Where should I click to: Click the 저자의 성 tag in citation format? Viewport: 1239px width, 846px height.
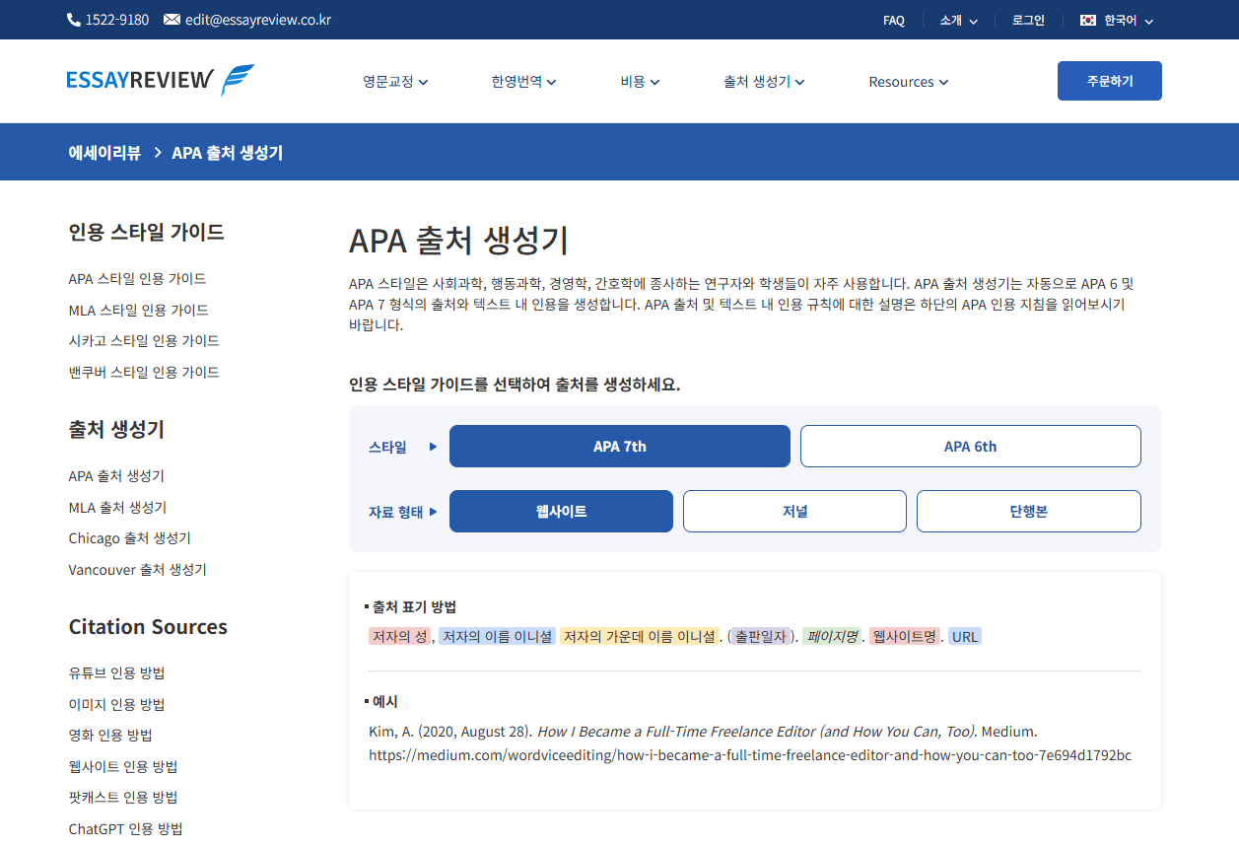[399, 636]
